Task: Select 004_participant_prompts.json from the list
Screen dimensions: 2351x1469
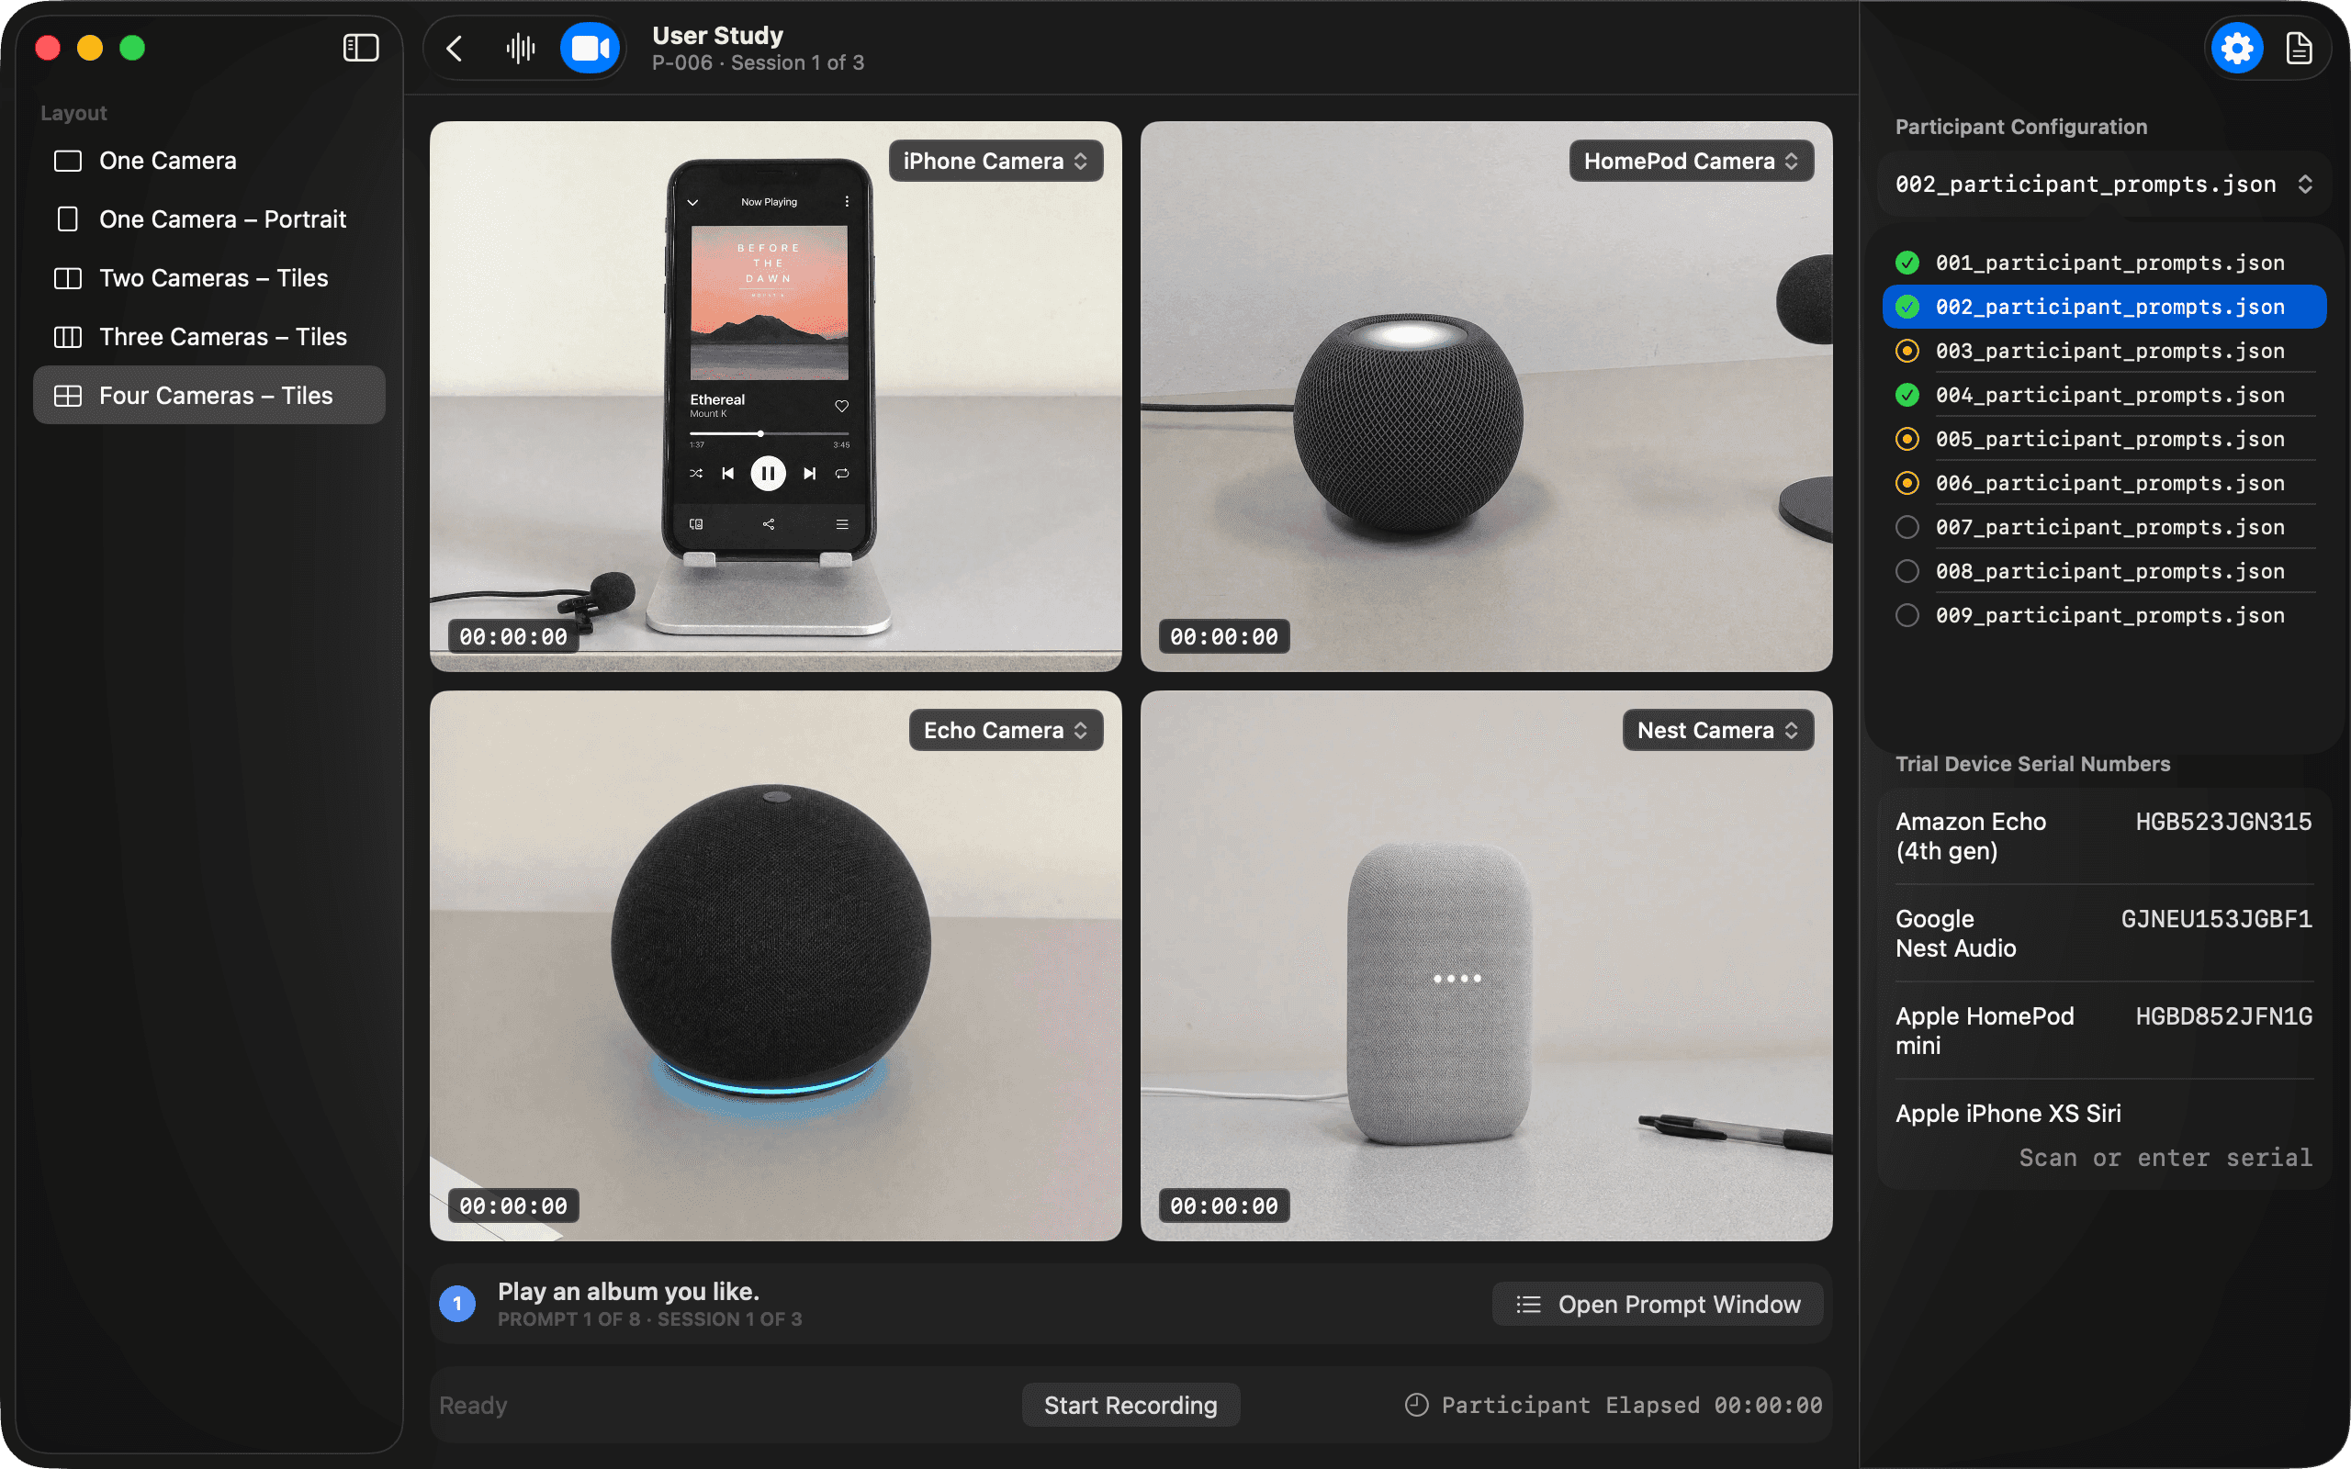Action: click(x=2104, y=395)
